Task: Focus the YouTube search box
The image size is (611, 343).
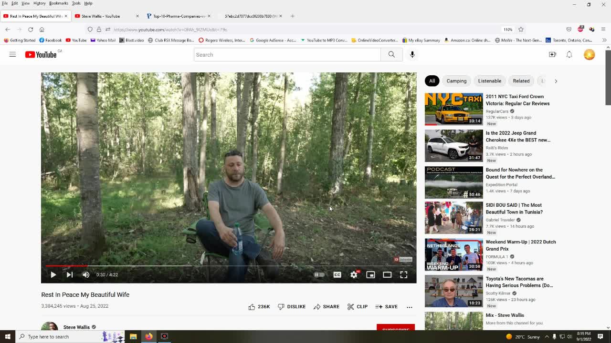Action: pyautogui.click(x=287, y=55)
